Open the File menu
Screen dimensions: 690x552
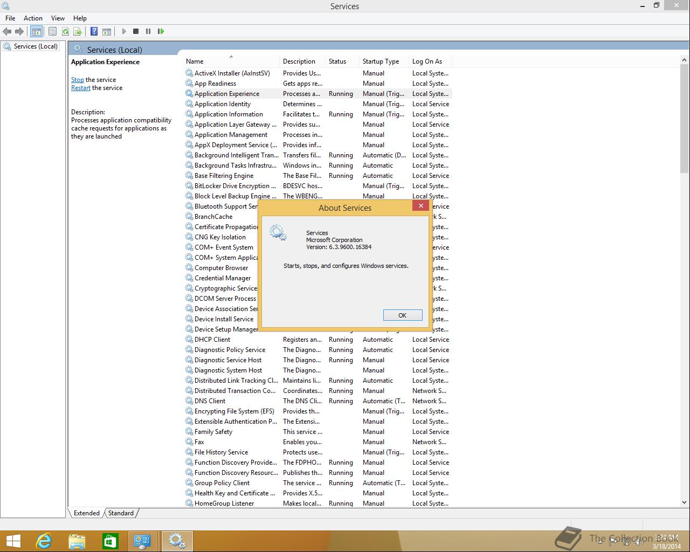10,18
